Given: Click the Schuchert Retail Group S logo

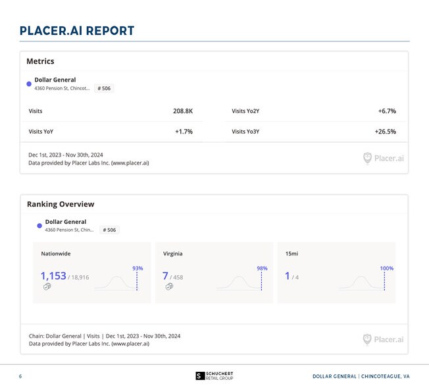Looking at the screenshot, I should (x=200, y=376).
